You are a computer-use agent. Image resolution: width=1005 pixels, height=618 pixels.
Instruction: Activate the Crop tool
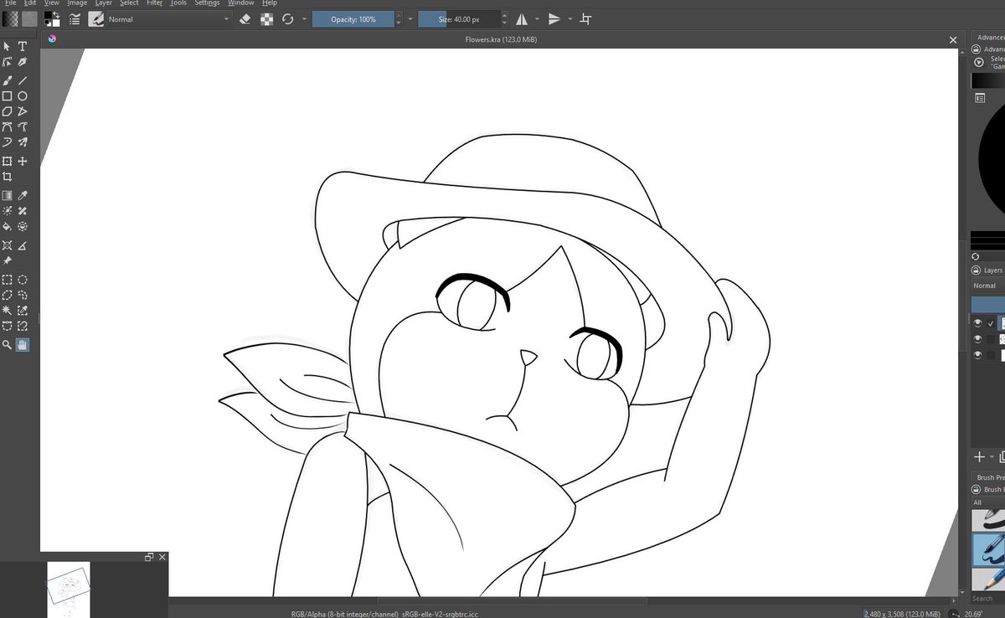[x=7, y=177]
